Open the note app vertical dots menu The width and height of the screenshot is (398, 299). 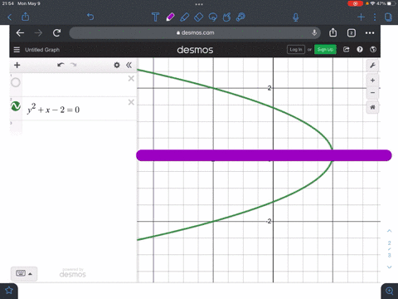[375, 17]
